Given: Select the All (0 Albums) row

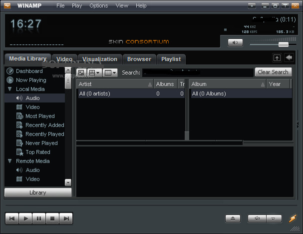Looking at the screenshot, I should point(241,93).
